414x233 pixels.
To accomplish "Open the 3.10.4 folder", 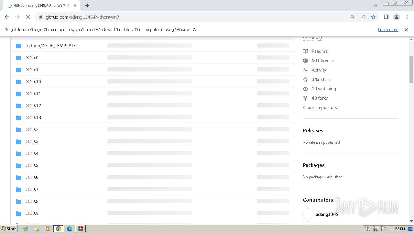I will (x=32, y=153).
